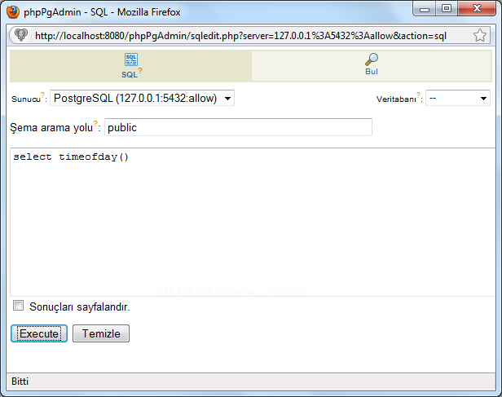Close the phpPgAdmin SQL window
The width and height of the screenshot is (502, 397).
(x=477, y=9)
